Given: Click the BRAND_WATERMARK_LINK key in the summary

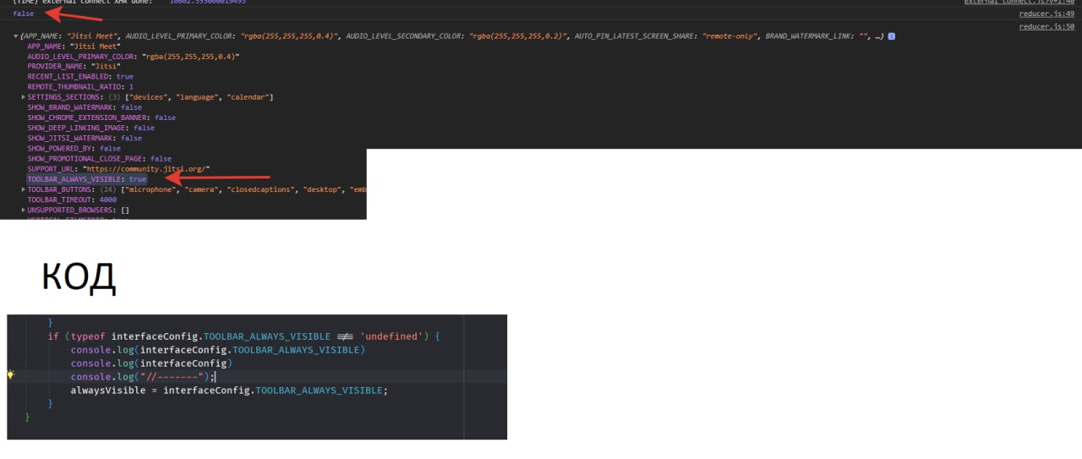Looking at the screenshot, I should coord(807,36).
